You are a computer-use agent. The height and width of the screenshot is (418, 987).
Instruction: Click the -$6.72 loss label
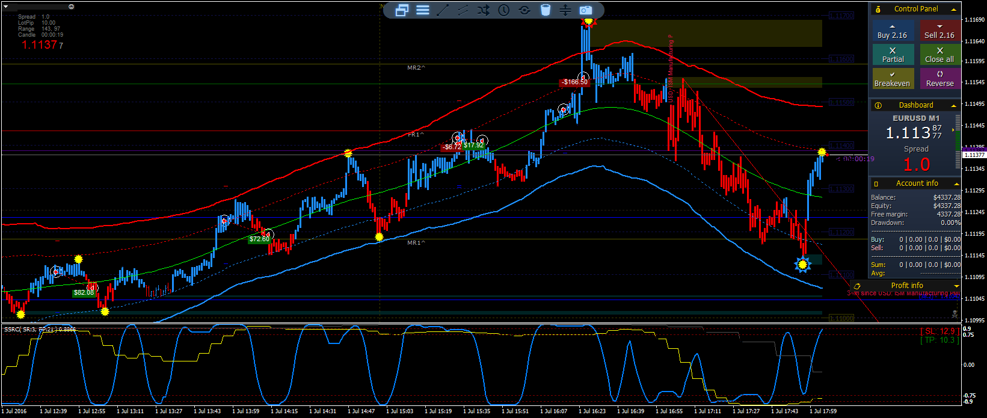coord(452,147)
